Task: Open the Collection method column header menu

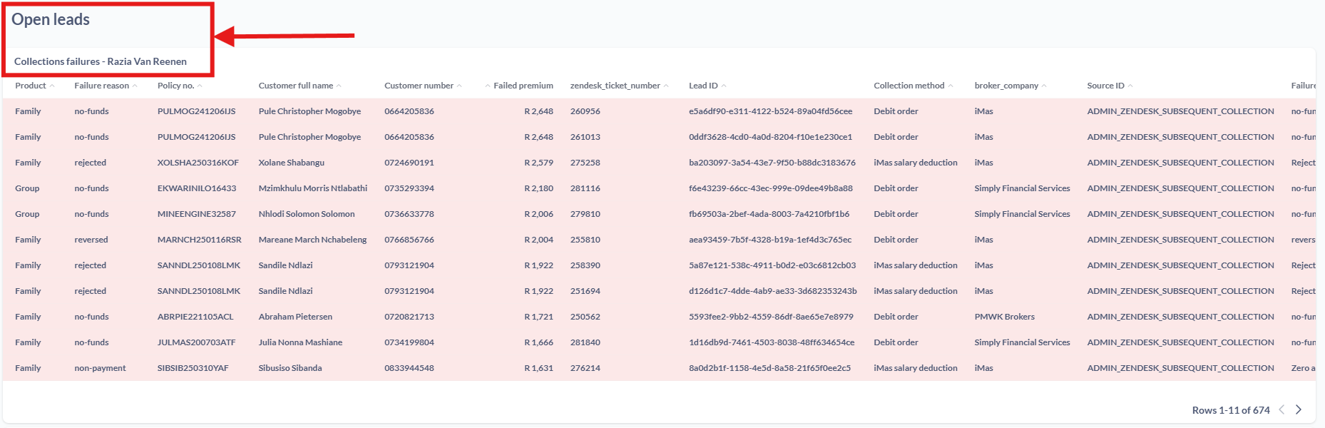Action: click(x=909, y=86)
